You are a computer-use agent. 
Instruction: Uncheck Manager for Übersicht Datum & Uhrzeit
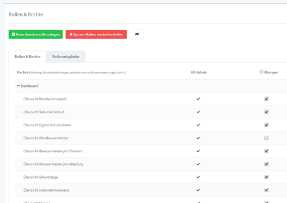(x=266, y=112)
